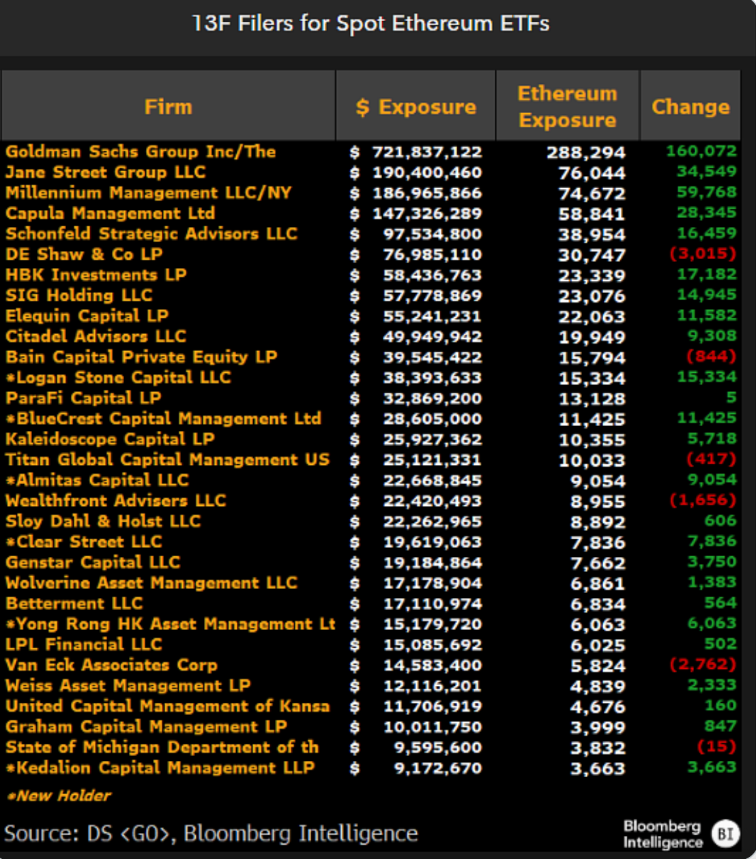Select Sloy Dahl & Holst LLC name
This screenshot has height=859, width=756.
point(103,521)
